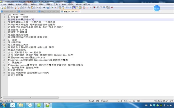The height and width of the screenshot is (108, 174).
Task: Play back the recorded macro icon
Action: point(101,7)
